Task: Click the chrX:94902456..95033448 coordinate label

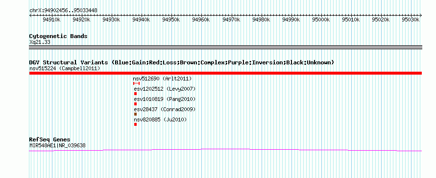Action: point(63,11)
